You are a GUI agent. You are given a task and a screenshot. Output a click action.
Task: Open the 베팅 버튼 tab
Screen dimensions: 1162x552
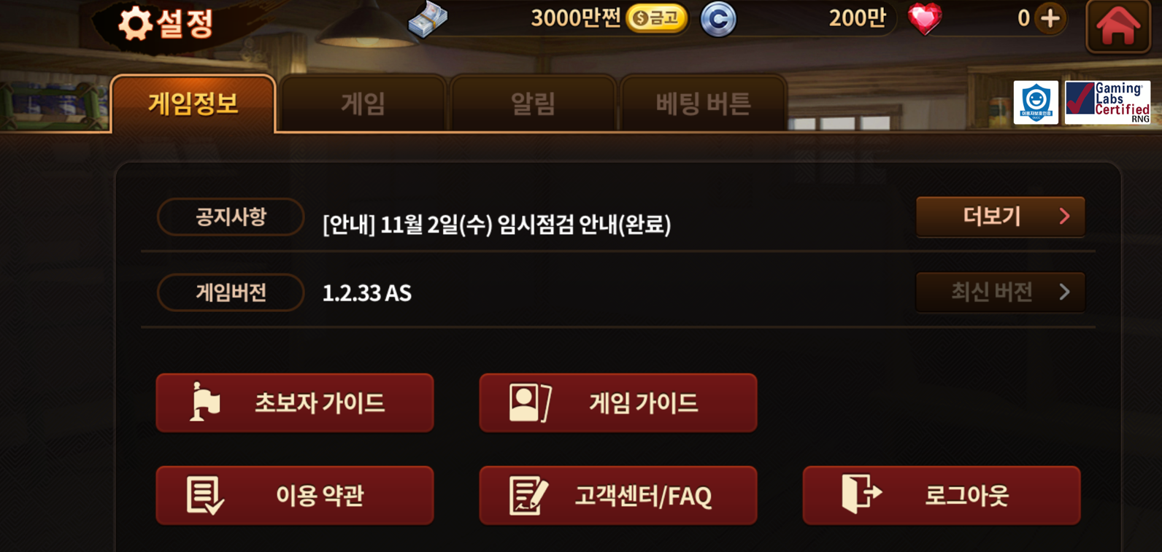(703, 104)
